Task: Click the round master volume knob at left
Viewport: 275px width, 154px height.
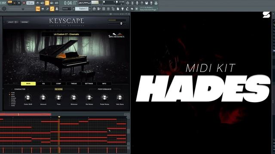Action: (x=4, y=9)
